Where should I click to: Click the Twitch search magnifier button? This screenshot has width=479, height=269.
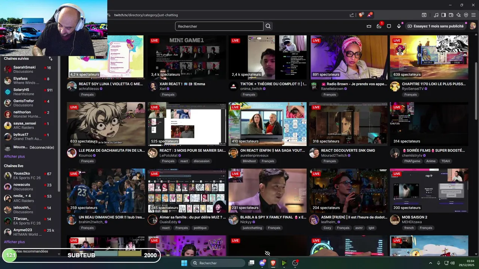point(268,26)
